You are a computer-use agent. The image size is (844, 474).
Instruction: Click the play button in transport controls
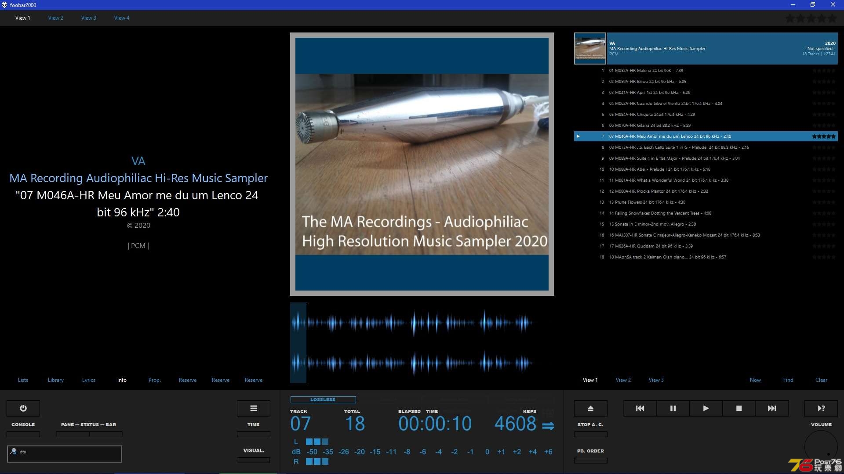706,408
